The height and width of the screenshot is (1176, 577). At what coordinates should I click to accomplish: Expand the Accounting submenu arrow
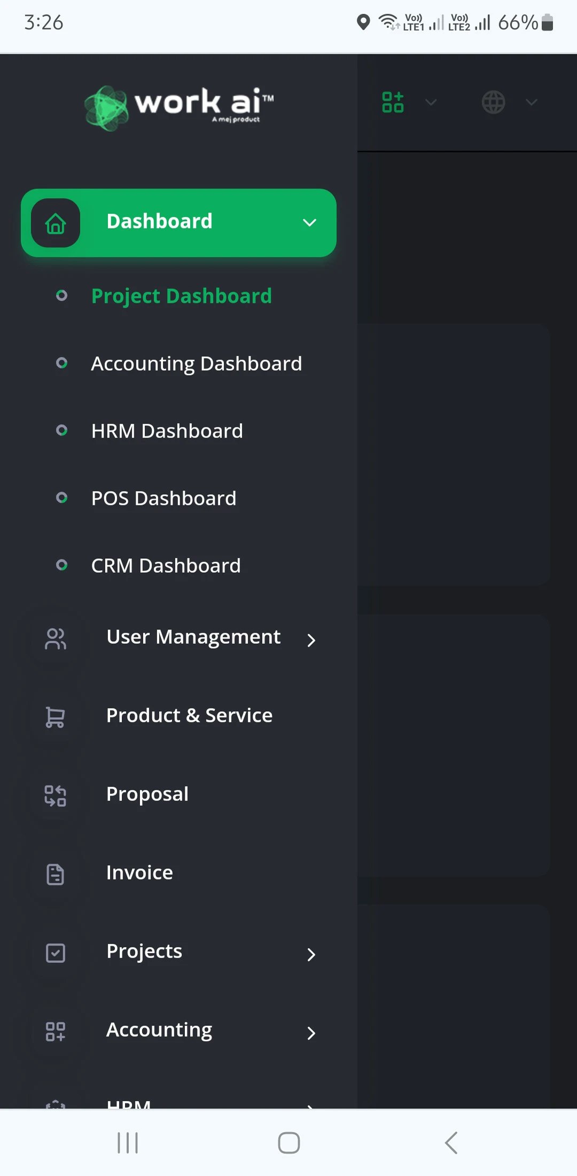pyautogui.click(x=311, y=1033)
